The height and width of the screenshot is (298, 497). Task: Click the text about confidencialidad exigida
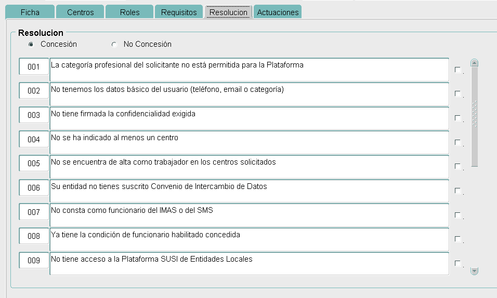(249, 118)
